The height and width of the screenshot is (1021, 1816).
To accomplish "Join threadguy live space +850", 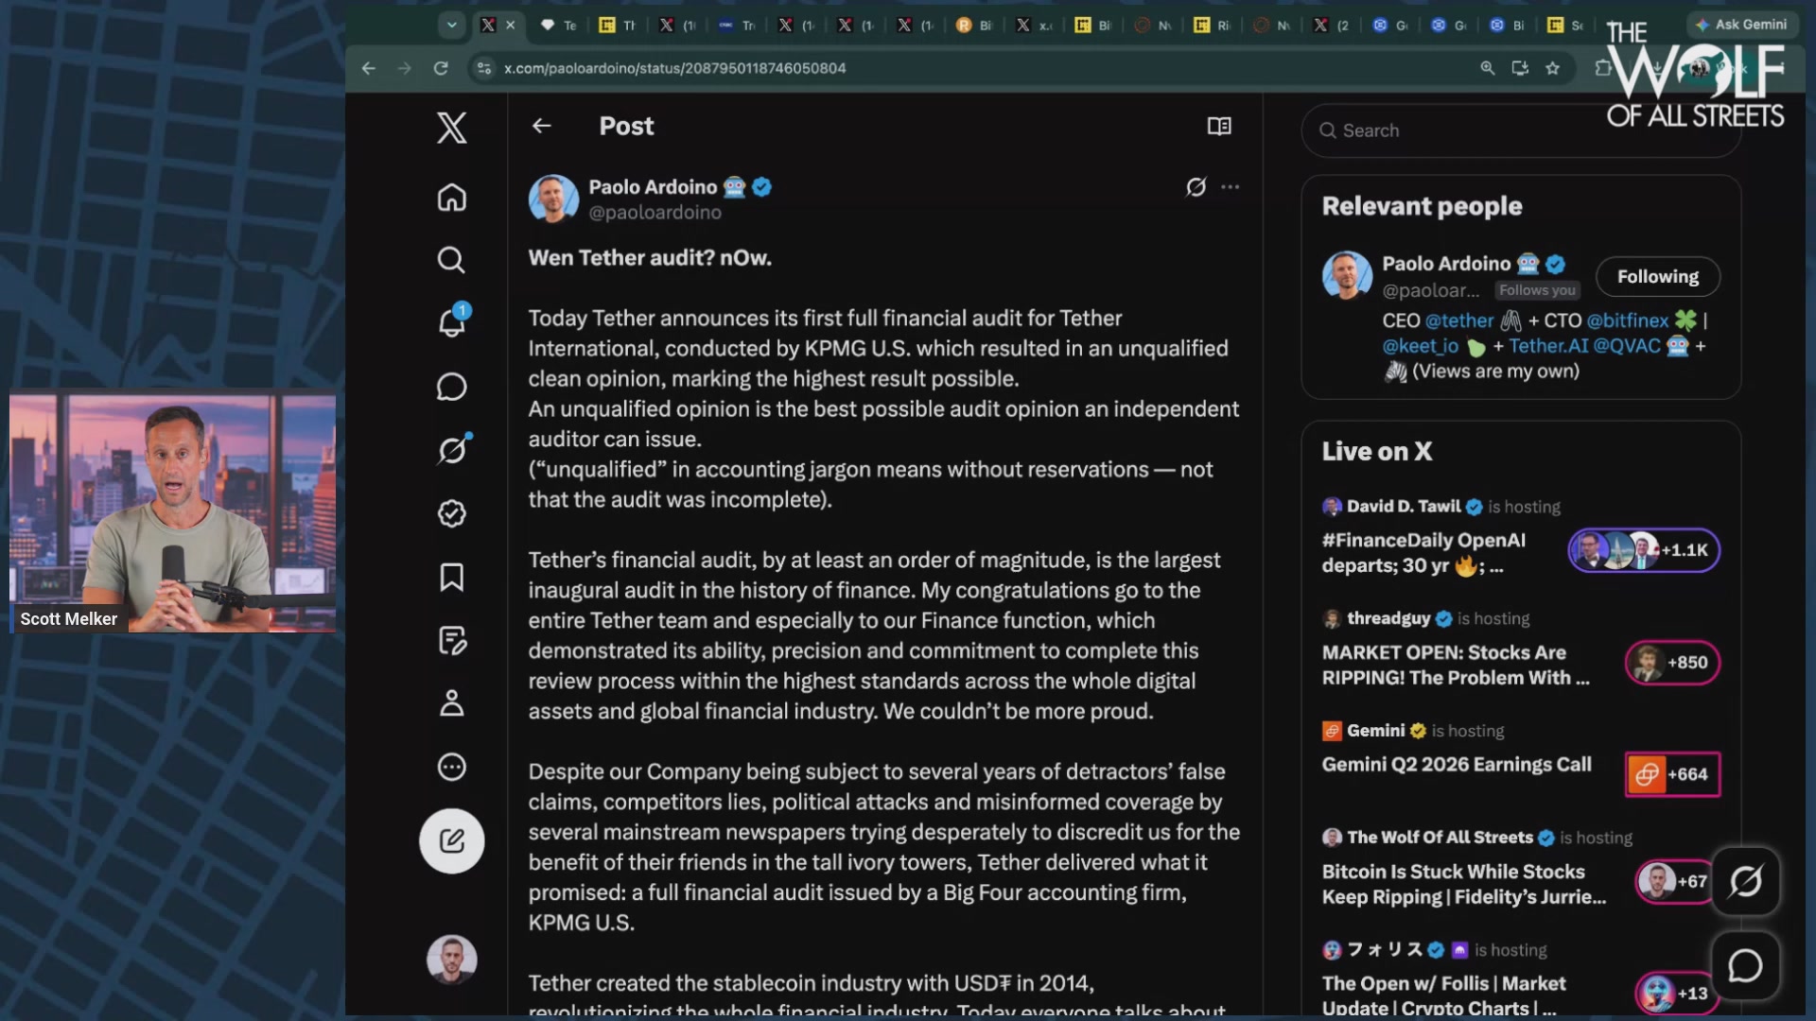I will pos(1672,663).
